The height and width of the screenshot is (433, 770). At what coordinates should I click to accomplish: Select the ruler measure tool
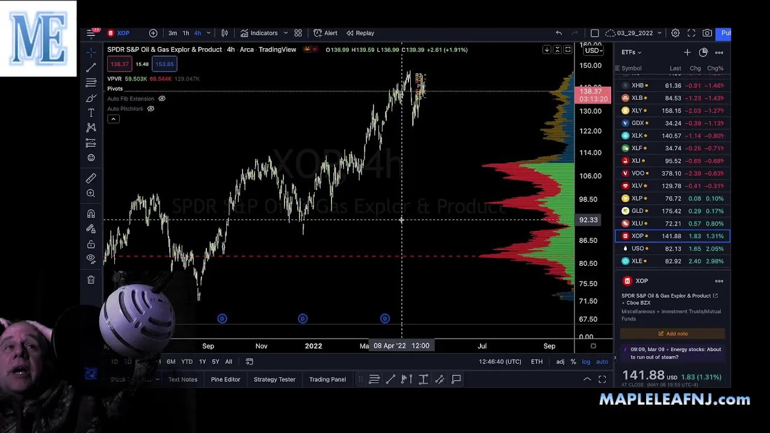click(x=91, y=178)
